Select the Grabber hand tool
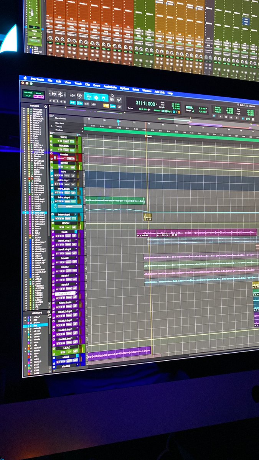Screen dimensions: 259x460 [x=104, y=99]
